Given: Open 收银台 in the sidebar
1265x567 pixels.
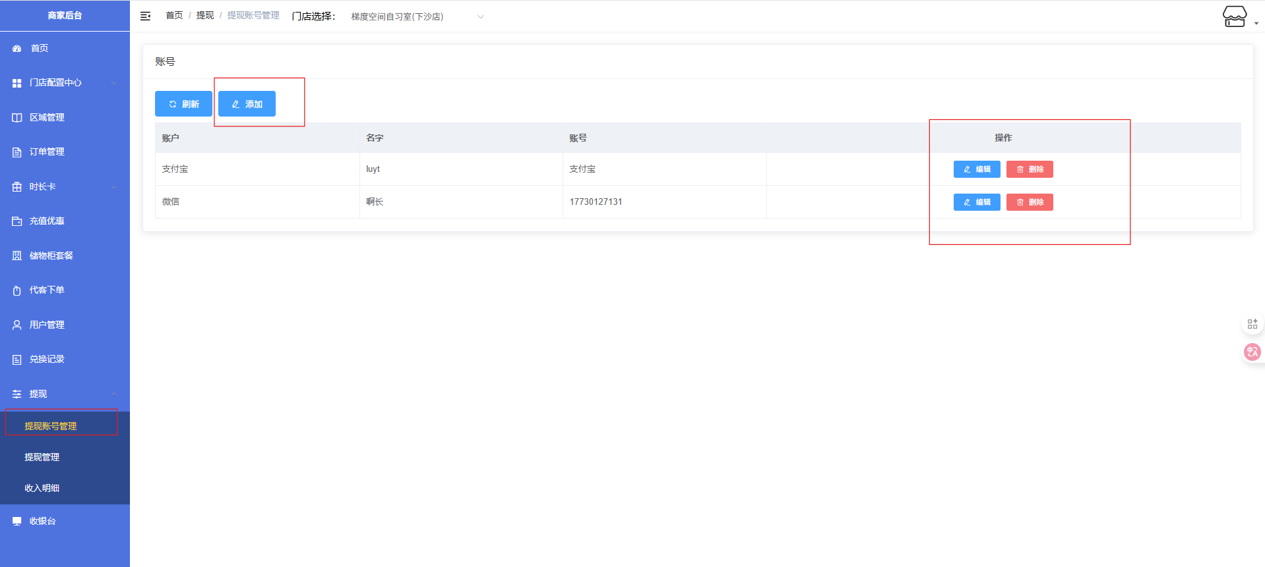Looking at the screenshot, I should (x=65, y=521).
